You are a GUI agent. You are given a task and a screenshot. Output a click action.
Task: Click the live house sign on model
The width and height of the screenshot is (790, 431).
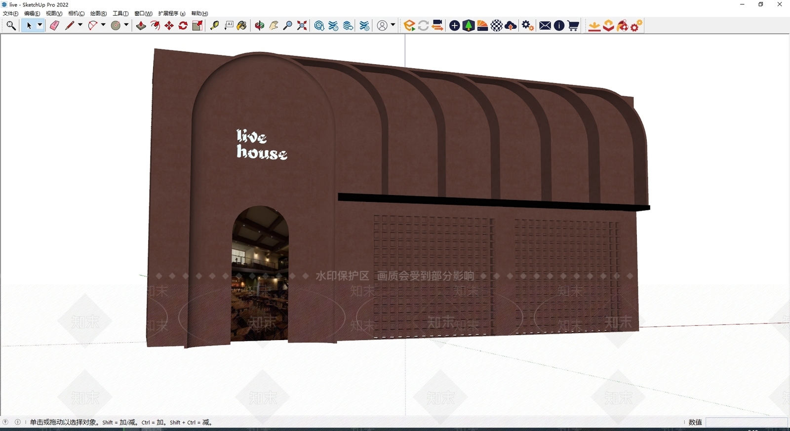point(261,144)
